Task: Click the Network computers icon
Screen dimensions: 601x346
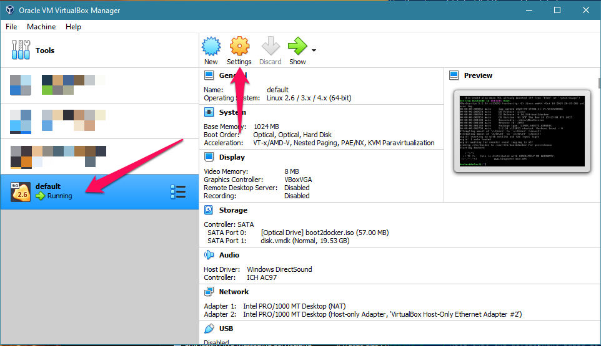Action: pyautogui.click(x=209, y=292)
